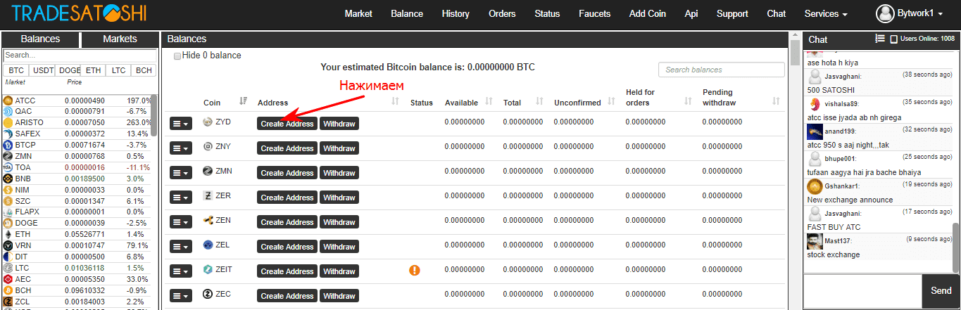
Task: Open Services dropdown menu
Action: tap(826, 14)
